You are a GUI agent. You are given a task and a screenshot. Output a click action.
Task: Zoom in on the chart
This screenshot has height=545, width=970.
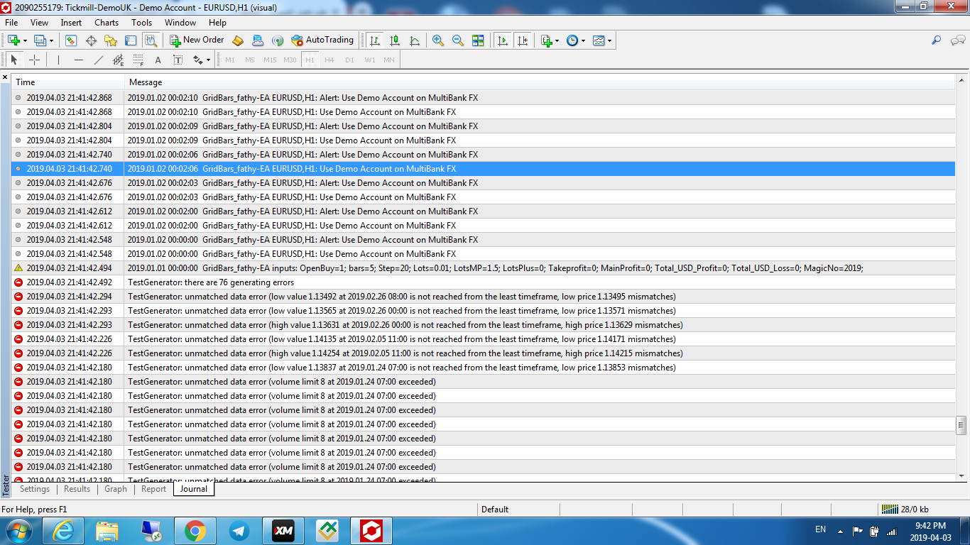click(438, 40)
